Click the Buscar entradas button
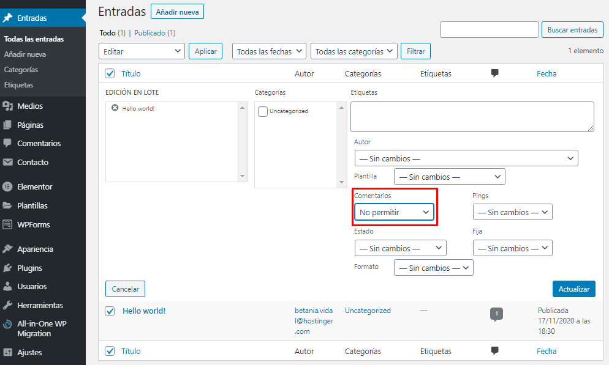Image resolution: width=609 pixels, height=365 pixels. click(x=572, y=30)
